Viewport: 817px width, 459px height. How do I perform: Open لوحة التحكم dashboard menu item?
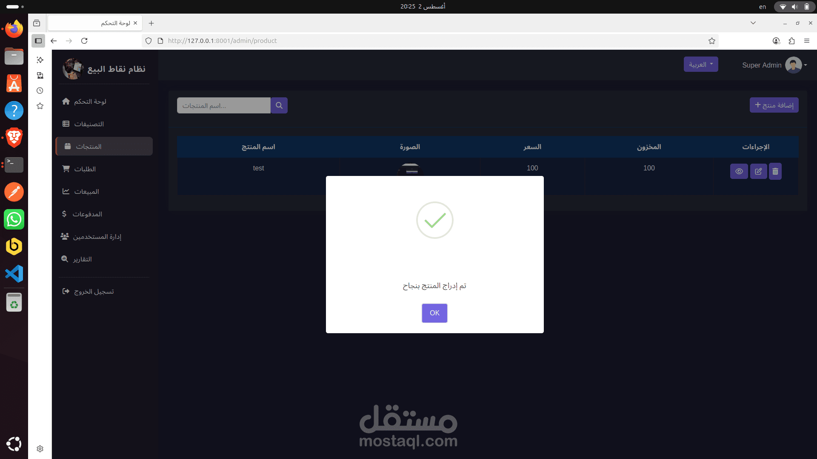tap(84, 102)
